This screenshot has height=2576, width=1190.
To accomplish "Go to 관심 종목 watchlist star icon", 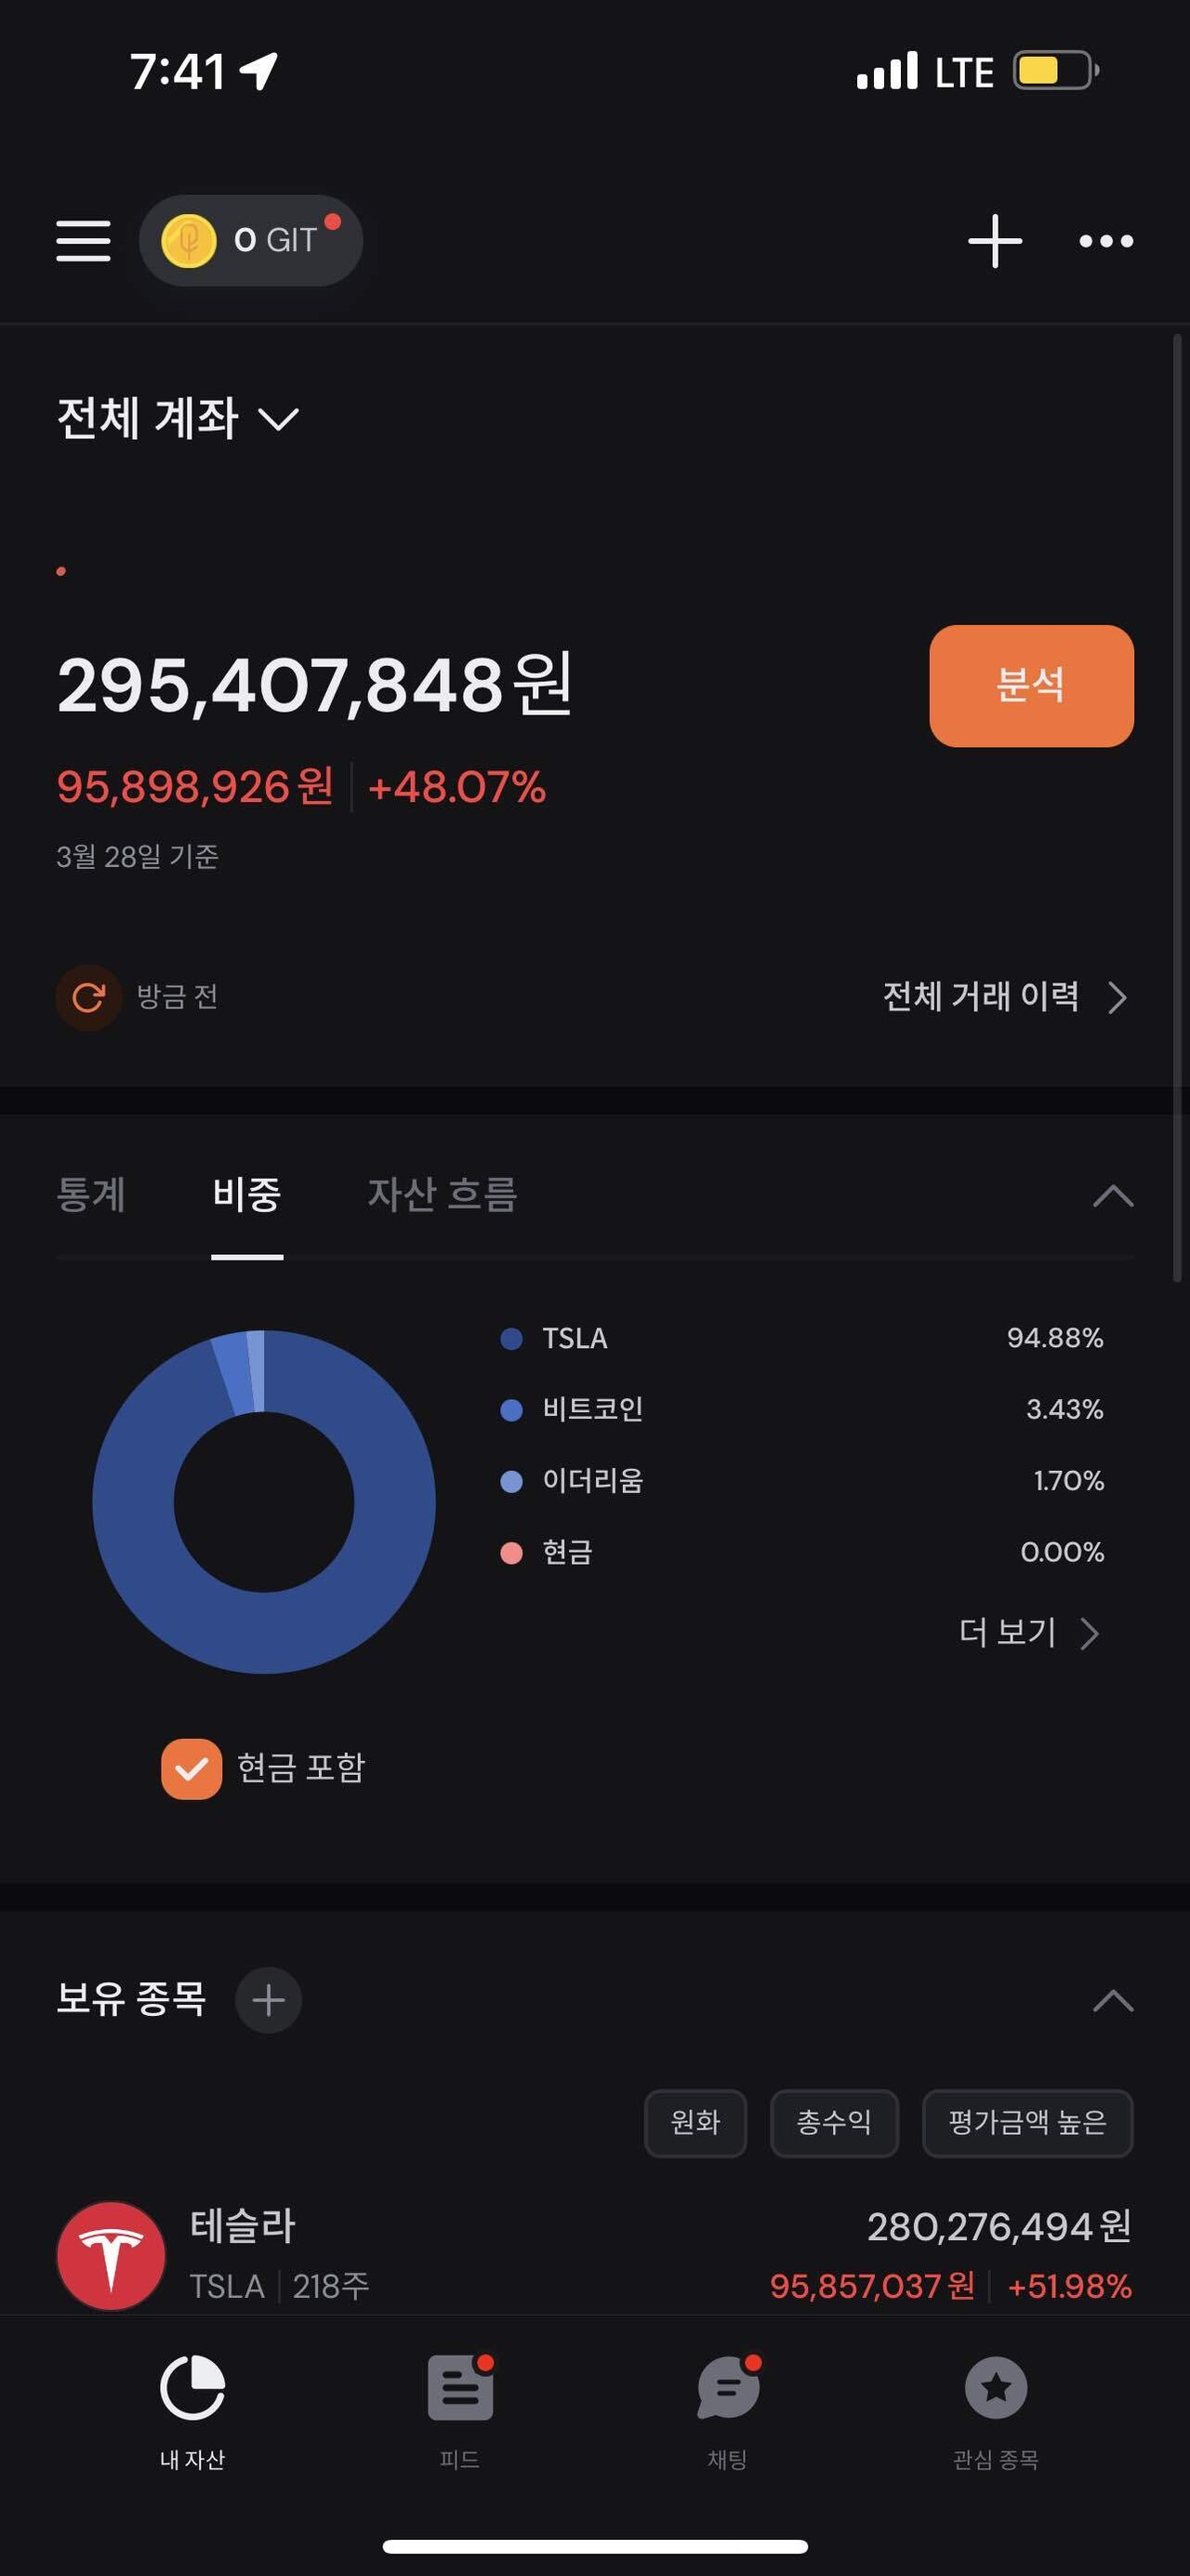I will coord(995,2388).
